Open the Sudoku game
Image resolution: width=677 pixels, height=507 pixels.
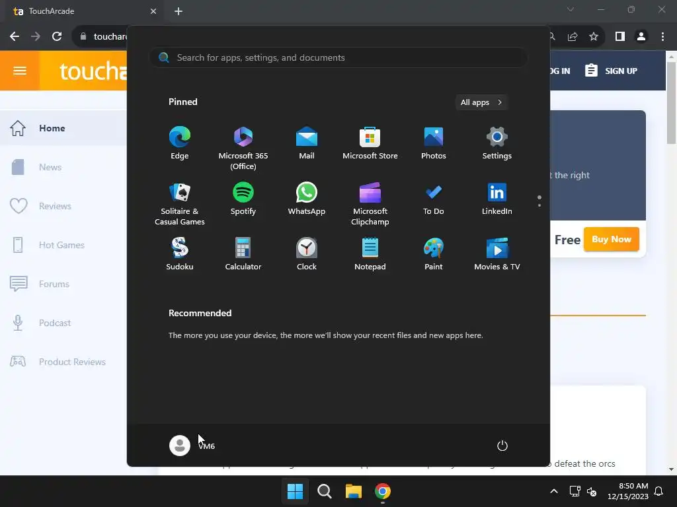180,254
